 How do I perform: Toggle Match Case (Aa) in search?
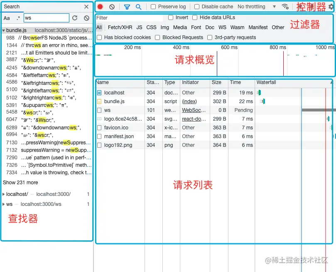pos(7,18)
